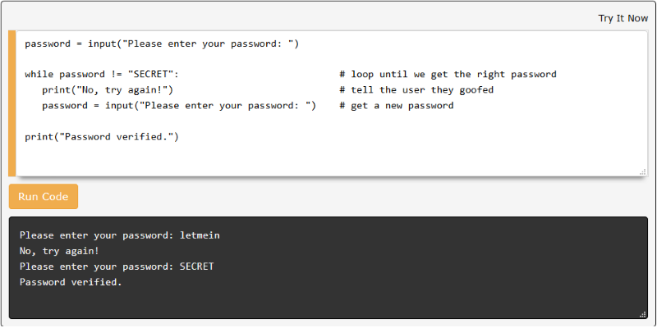This screenshot has width=657, height=328.
Task: Click the orange bar left of the editor
Action: (x=12, y=103)
